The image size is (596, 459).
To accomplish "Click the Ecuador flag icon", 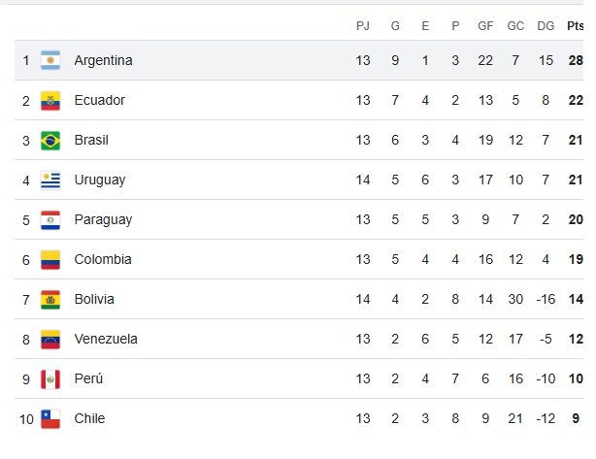I will pyautogui.click(x=50, y=100).
